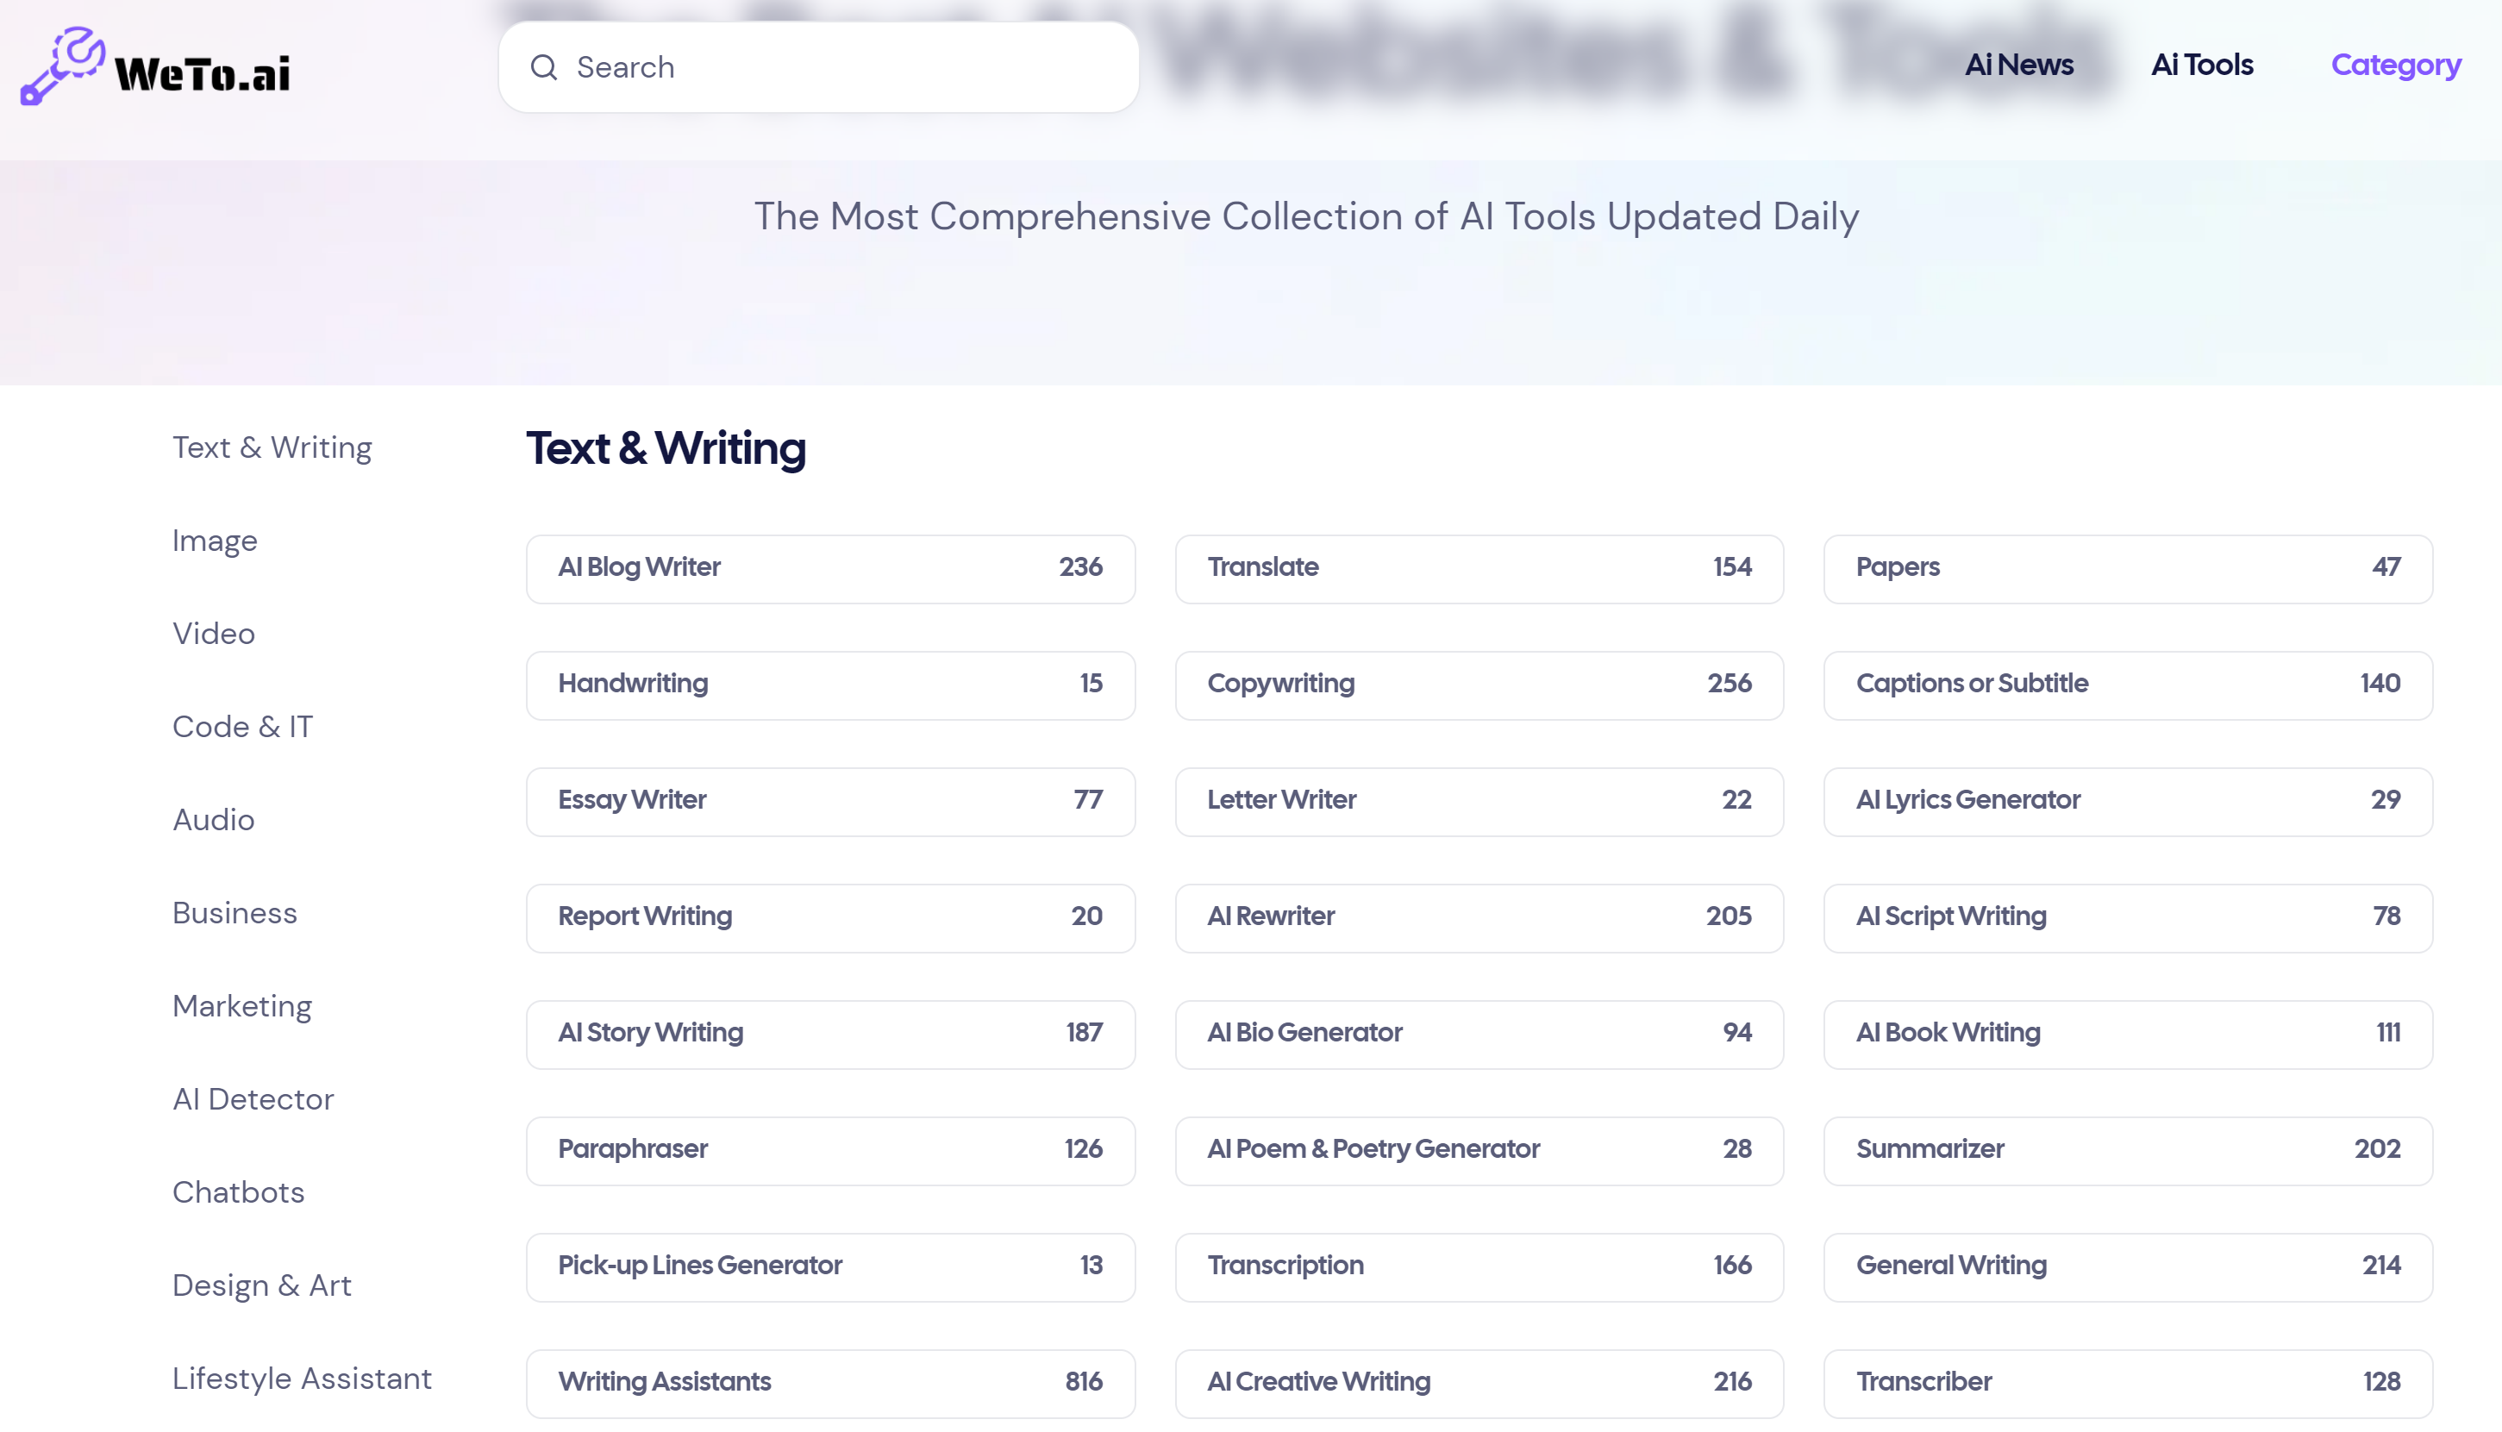Open the Copywriting subcategory card
The width and height of the screenshot is (2502, 1432).
(x=1479, y=684)
